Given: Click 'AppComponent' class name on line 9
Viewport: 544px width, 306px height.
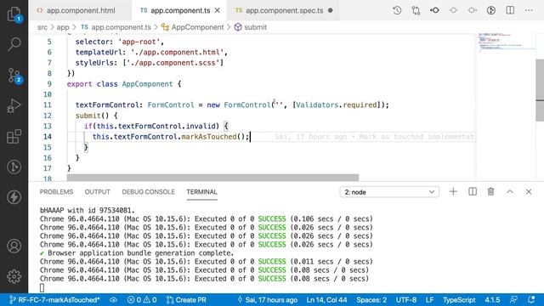Looking at the screenshot, I should tap(147, 84).
